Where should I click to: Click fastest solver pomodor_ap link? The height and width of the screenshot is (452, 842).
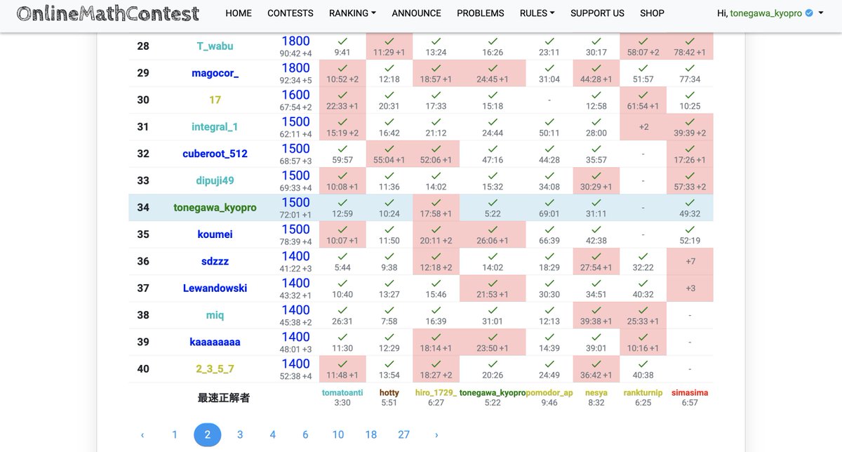pos(549,393)
